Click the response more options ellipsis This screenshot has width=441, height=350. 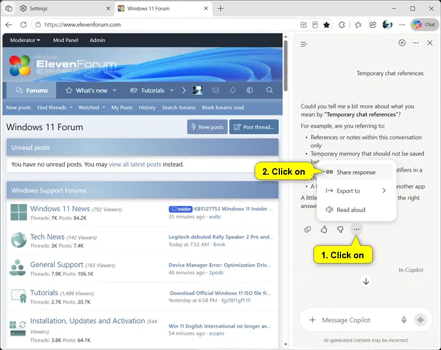[356, 229]
